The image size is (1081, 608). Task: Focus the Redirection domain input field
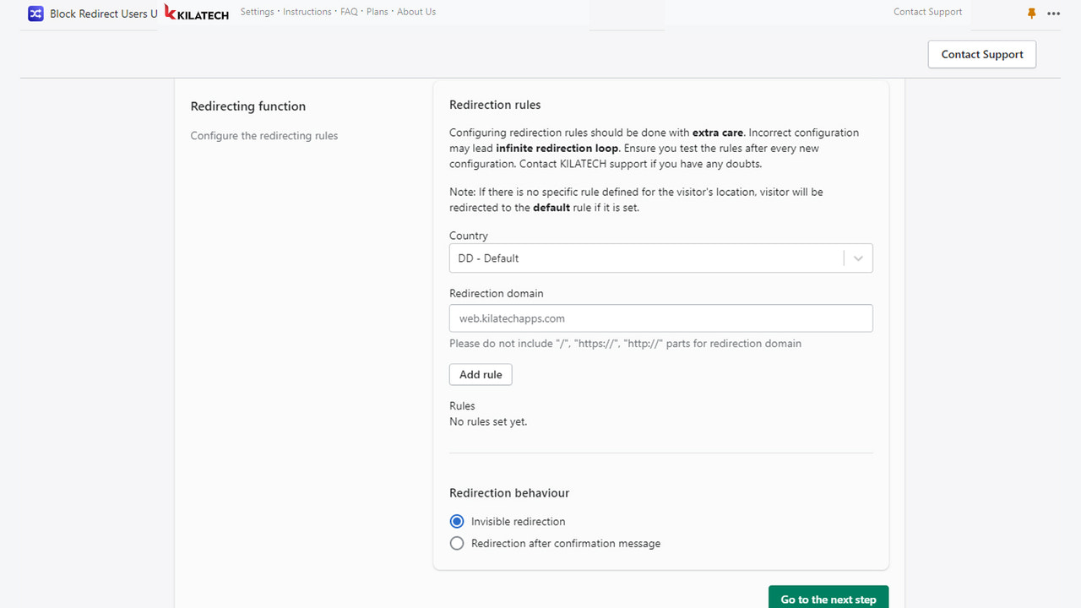(x=660, y=318)
